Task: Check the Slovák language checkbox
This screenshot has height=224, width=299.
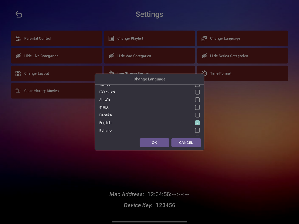Action: coord(197,100)
